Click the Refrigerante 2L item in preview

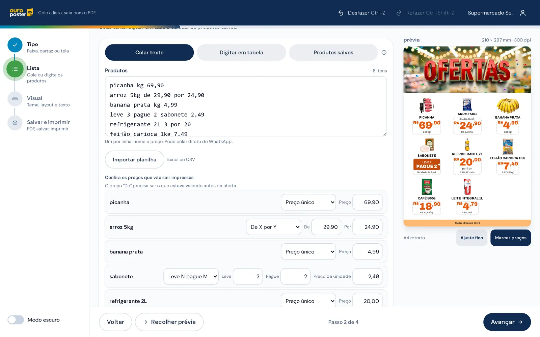pyautogui.click(x=467, y=157)
